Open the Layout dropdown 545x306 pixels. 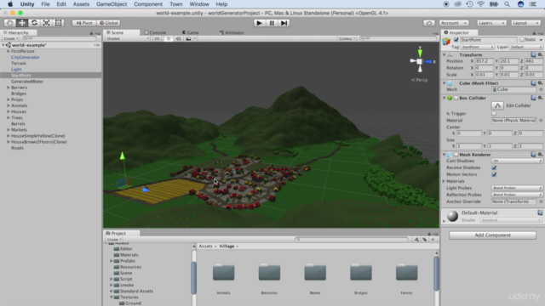[525, 23]
